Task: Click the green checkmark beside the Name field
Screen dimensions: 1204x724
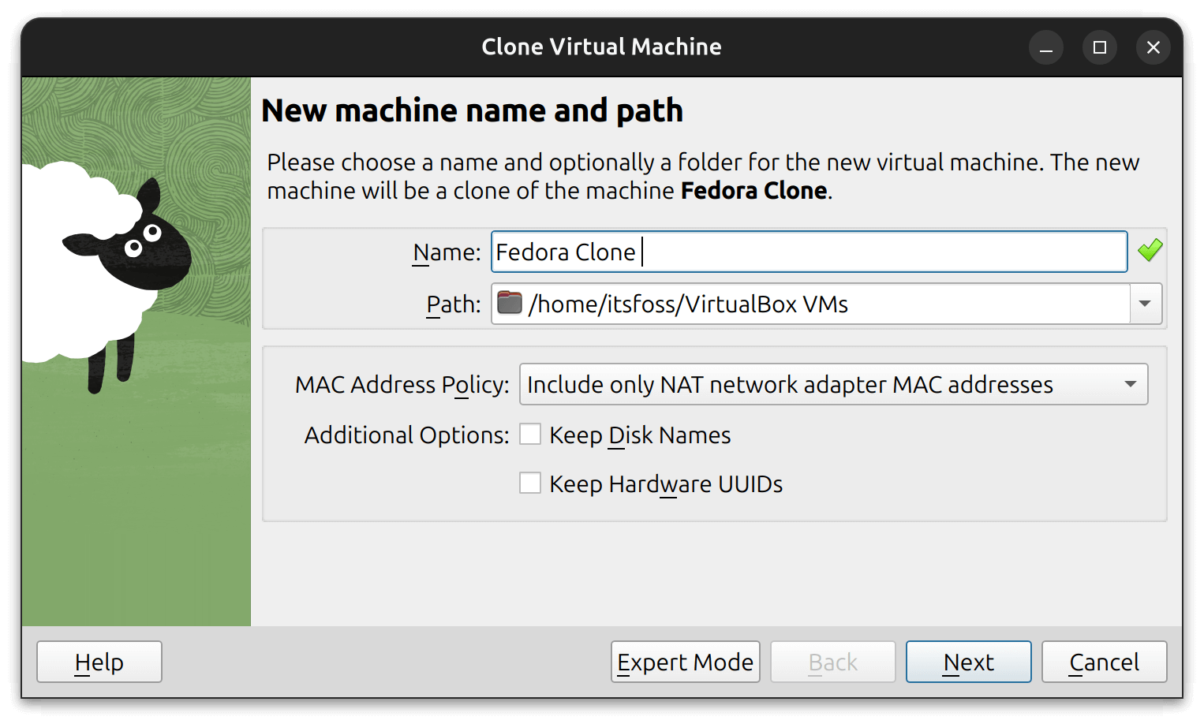Action: [x=1150, y=250]
